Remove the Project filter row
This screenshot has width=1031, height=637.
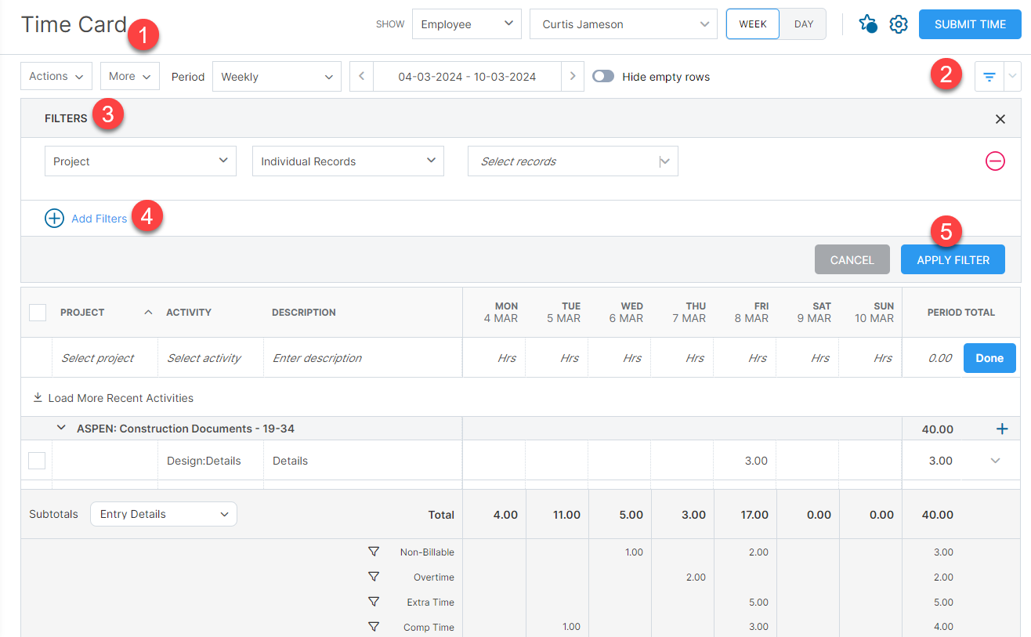[x=995, y=161]
